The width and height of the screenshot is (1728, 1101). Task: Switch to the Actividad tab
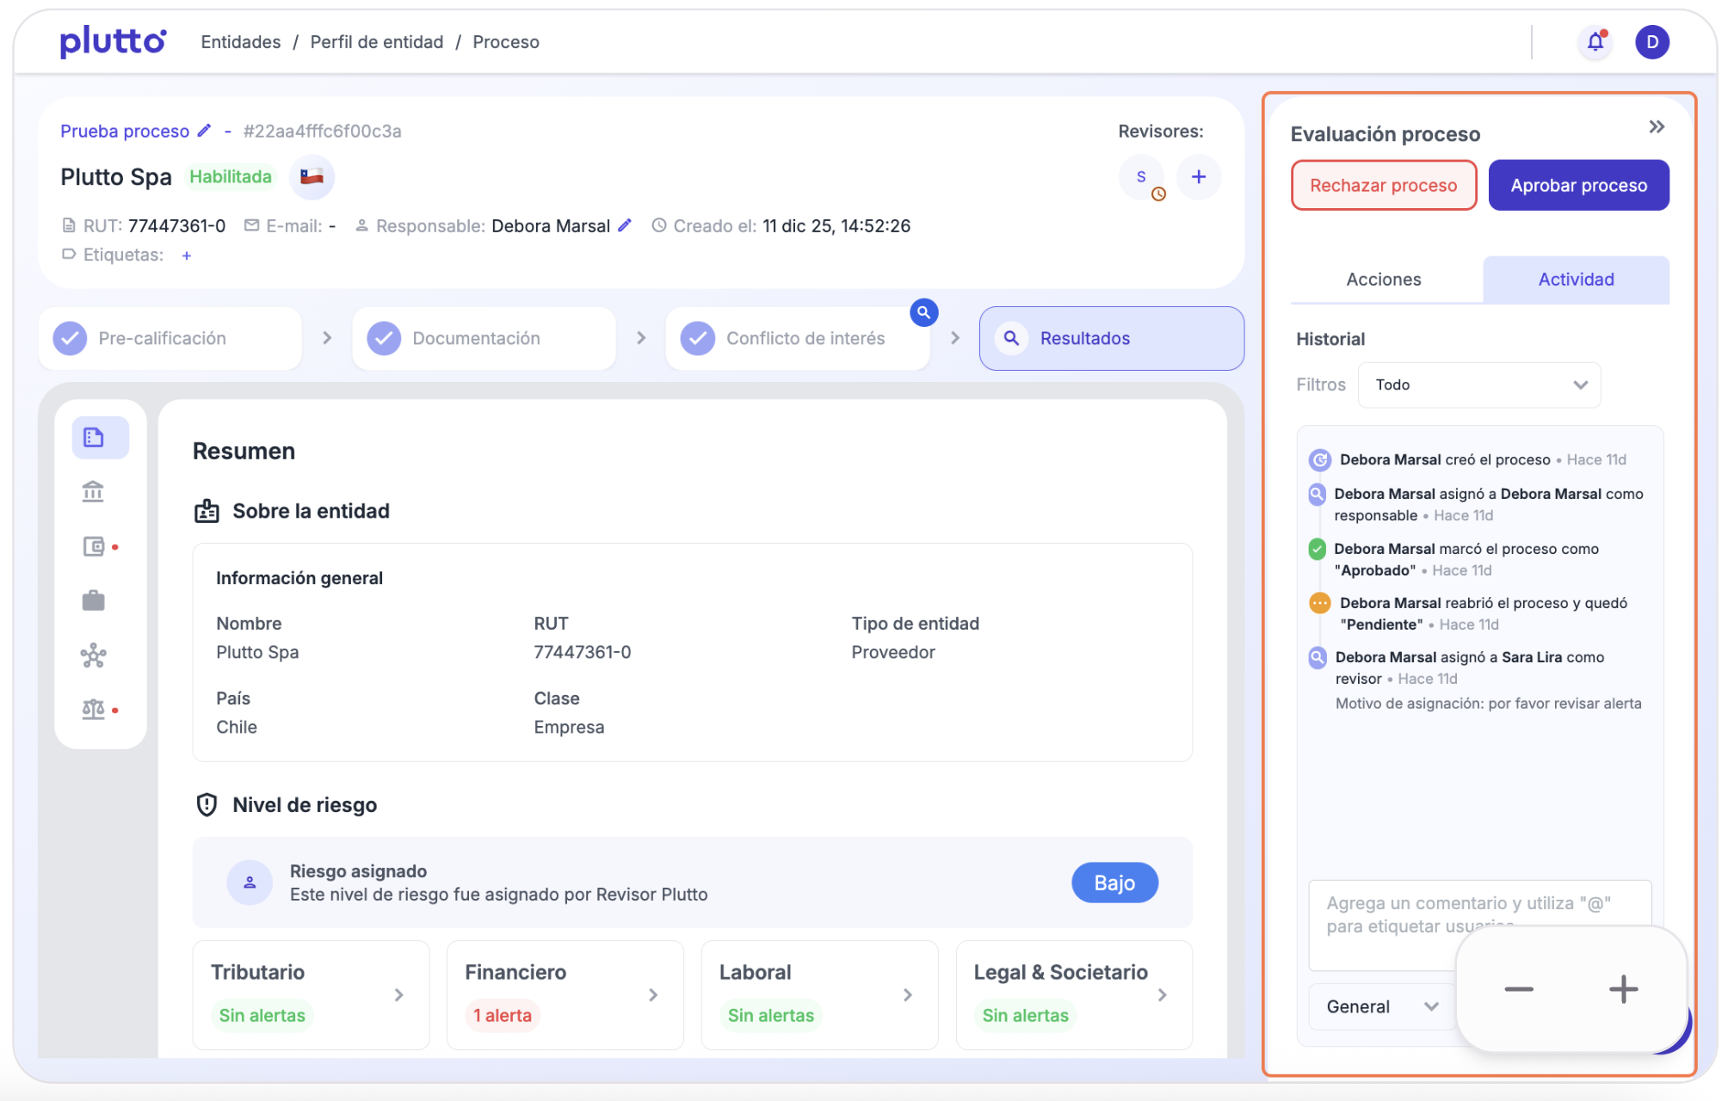(x=1575, y=280)
